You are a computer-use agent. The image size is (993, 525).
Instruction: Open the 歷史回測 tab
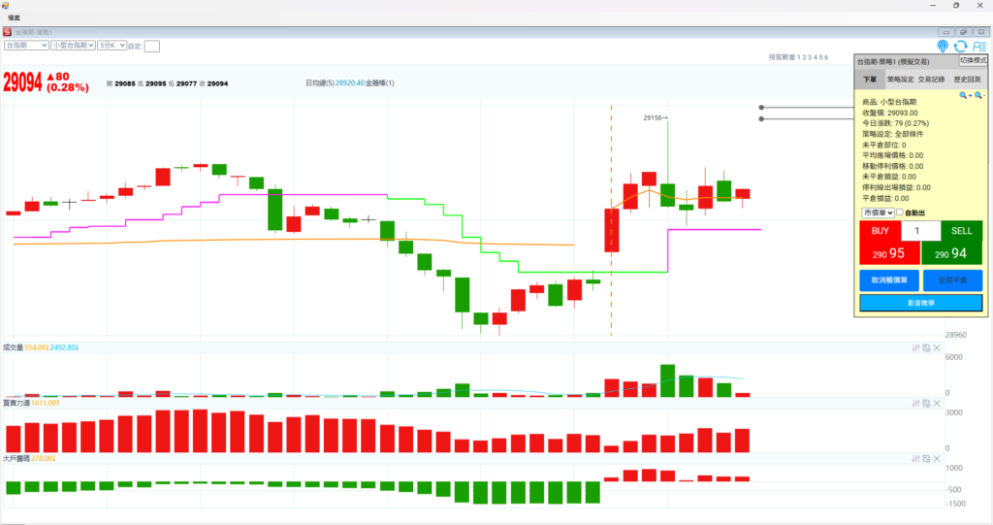coord(967,80)
